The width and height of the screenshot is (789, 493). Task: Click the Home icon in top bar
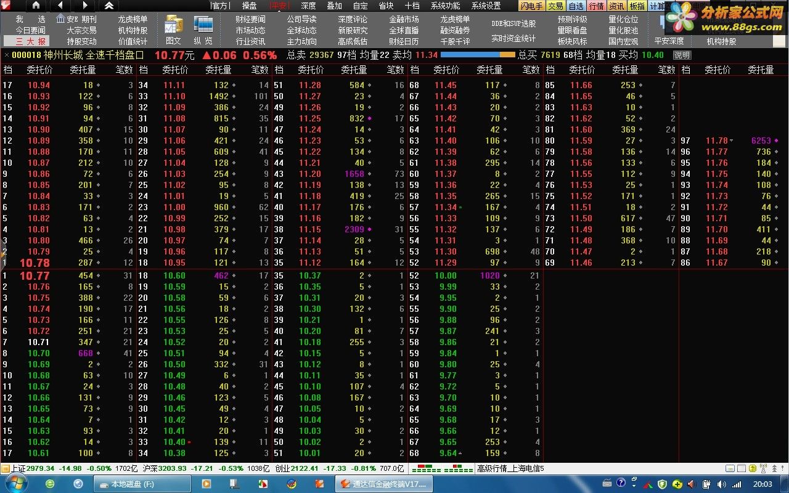pyautogui.click(x=36, y=6)
